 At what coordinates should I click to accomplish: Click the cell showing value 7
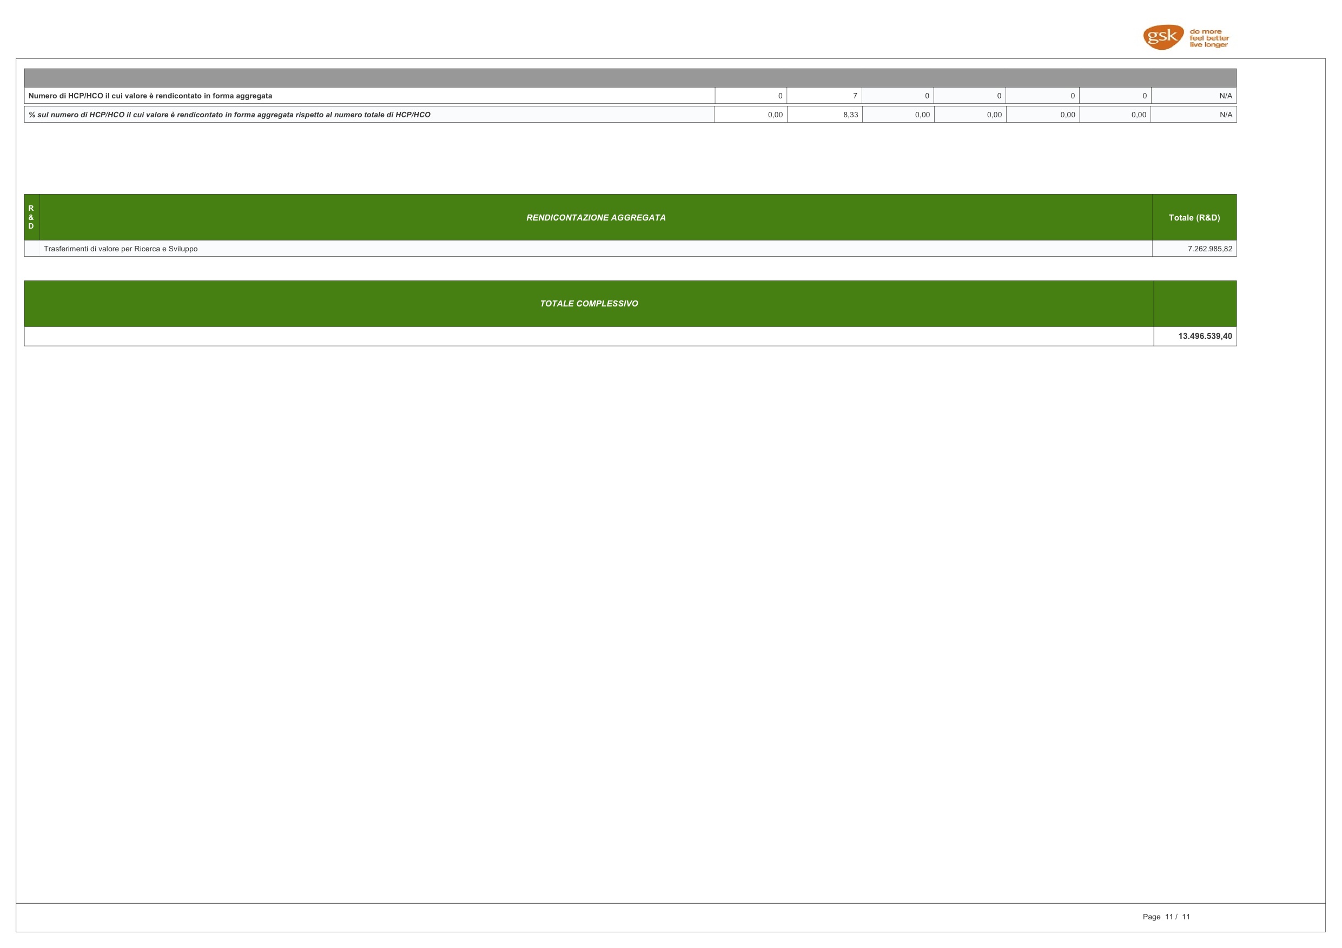tap(854, 96)
